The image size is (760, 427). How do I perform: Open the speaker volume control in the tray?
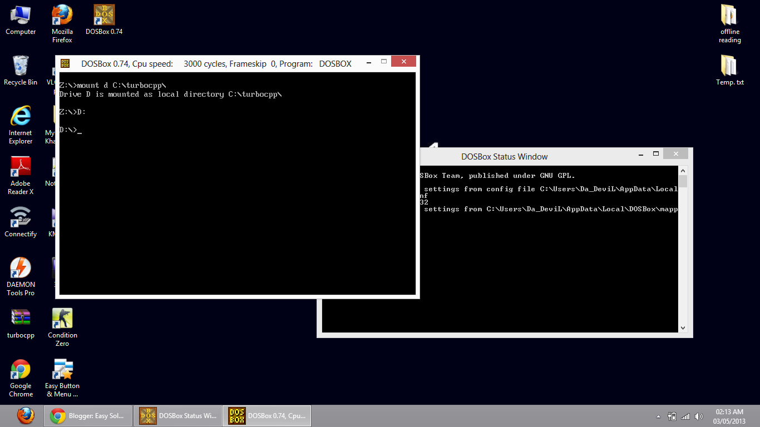(699, 415)
